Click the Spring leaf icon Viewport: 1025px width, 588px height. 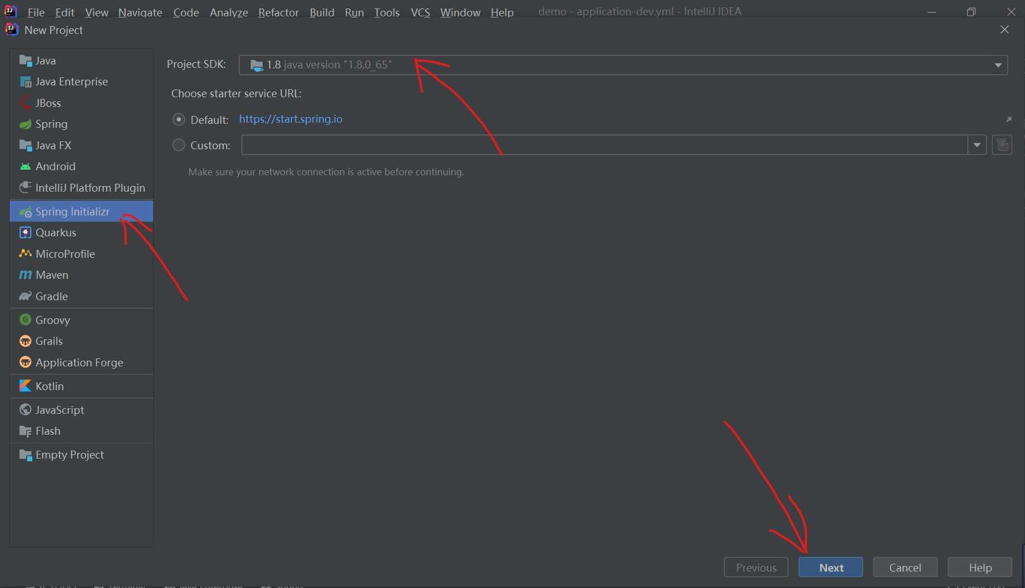coord(25,124)
